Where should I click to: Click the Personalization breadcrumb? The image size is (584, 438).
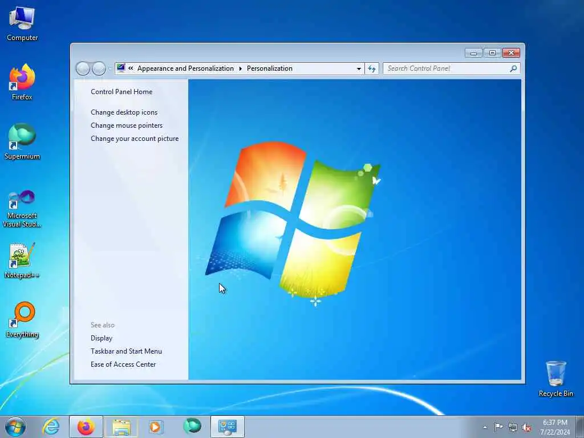tap(270, 68)
